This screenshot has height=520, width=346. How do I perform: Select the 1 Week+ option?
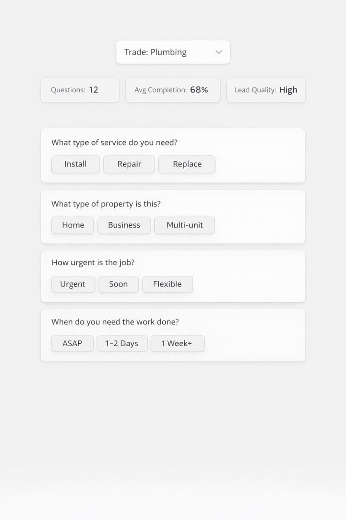point(177,343)
